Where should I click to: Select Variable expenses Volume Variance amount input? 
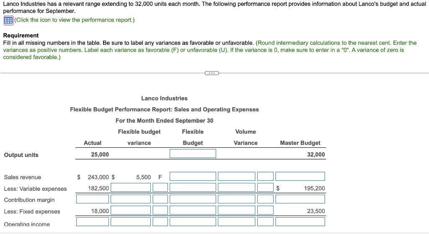coord(236,188)
